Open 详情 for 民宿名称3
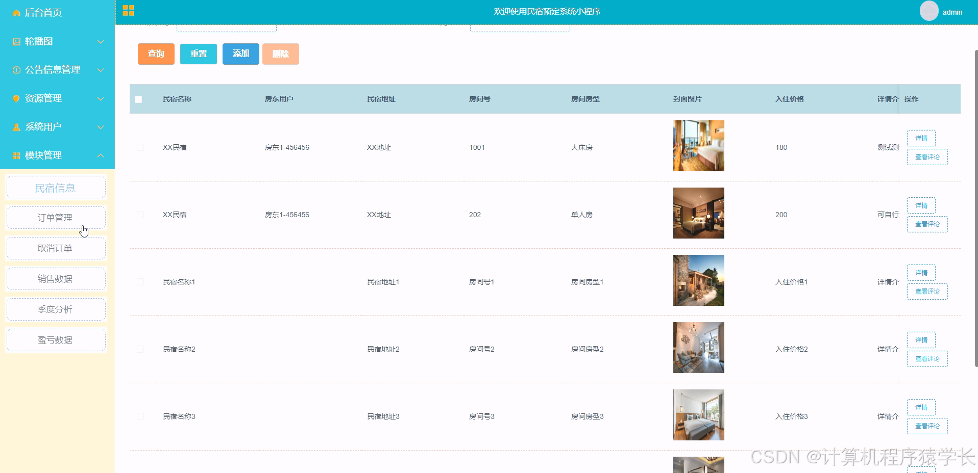This screenshot has width=978, height=473. pos(921,407)
